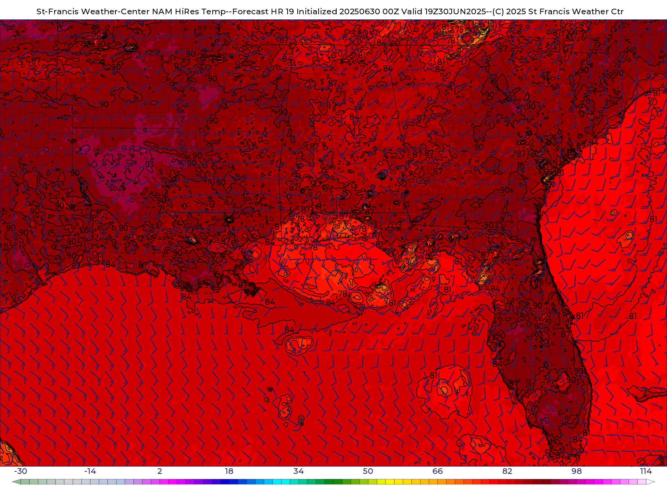The image size is (667, 486).
Task: Click the 2 label on the temperature scale
Action: point(160,471)
